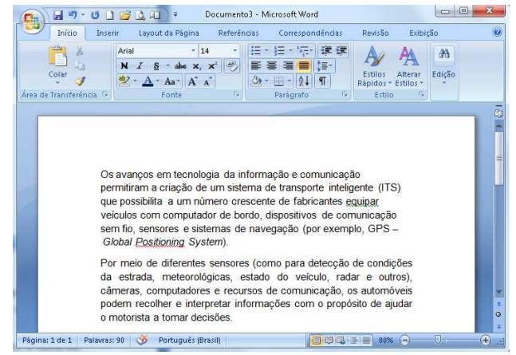The width and height of the screenshot is (516, 355).
Task: Switch to the Inserir tab
Action: coord(108,34)
